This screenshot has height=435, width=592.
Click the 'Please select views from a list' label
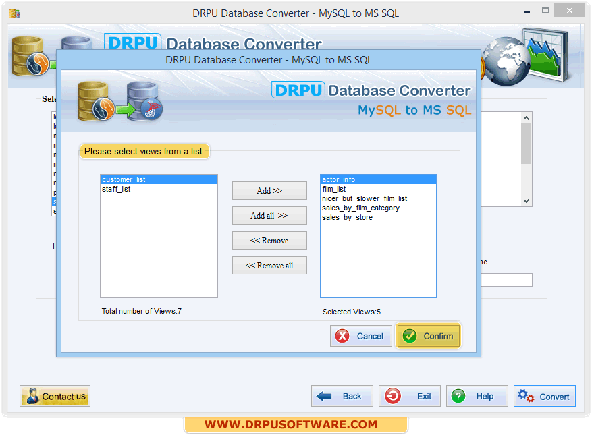pyautogui.click(x=144, y=151)
